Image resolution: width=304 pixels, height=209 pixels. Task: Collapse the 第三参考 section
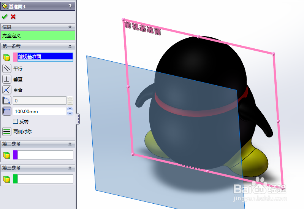tap(70, 168)
